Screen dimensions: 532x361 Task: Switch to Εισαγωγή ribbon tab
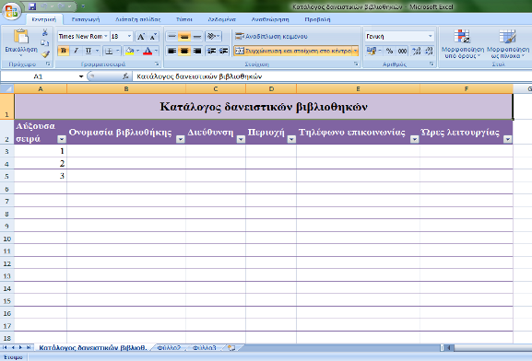point(86,19)
